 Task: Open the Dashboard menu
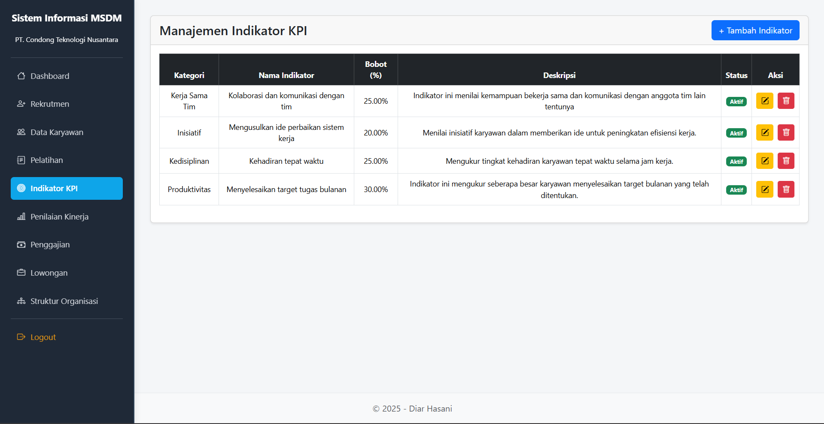tap(49, 76)
